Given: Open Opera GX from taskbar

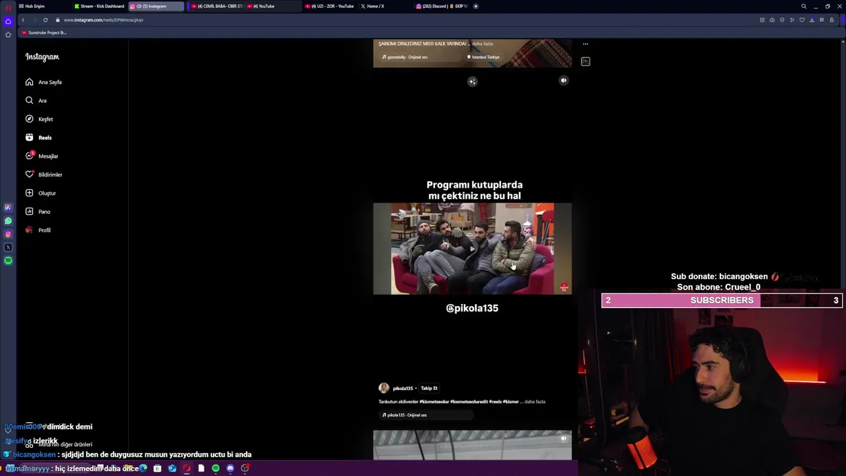Looking at the screenshot, I should pyautogui.click(x=186, y=468).
